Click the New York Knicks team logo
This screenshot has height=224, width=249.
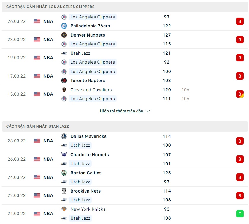64,209
